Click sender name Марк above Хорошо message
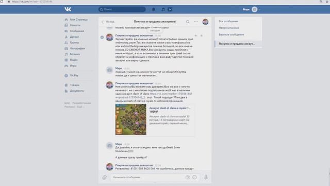The image size is (330, 186). [119, 68]
